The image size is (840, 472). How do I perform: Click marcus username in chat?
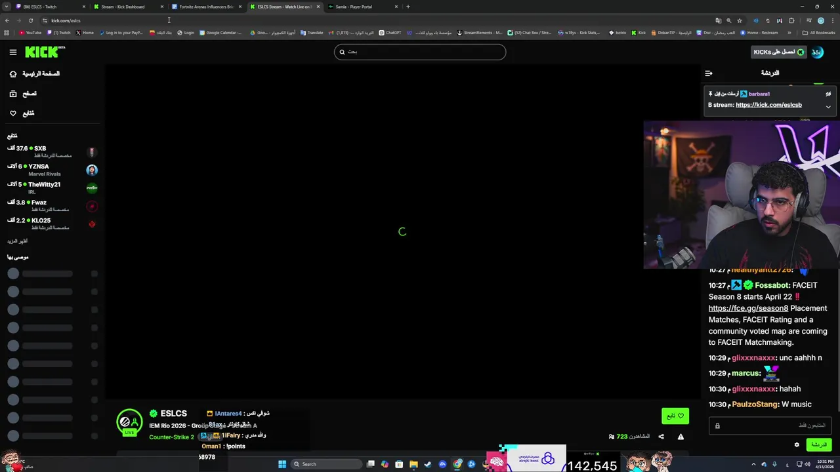coord(745,373)
